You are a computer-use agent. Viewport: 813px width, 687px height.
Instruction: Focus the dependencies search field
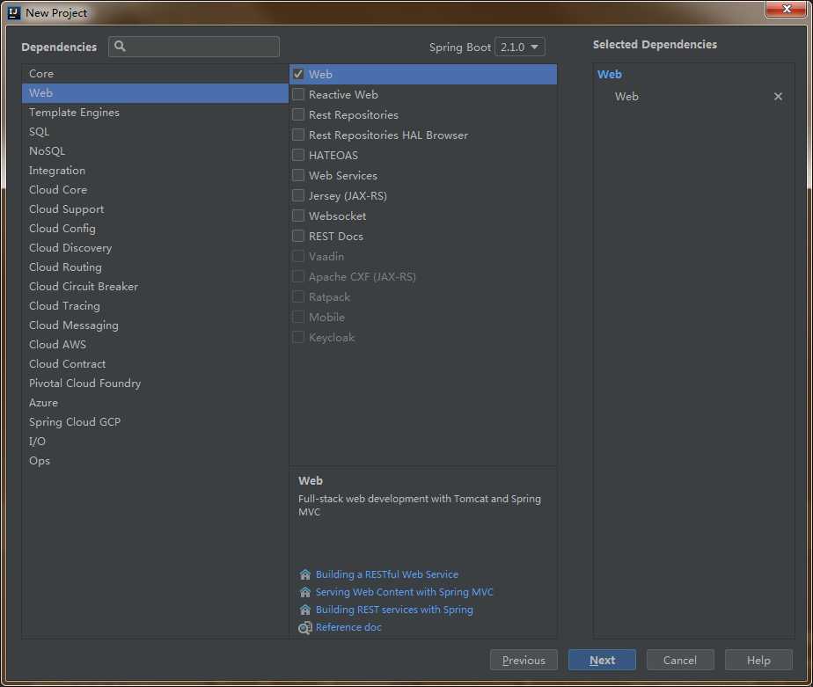pyautogui.click(x=194, y=47)
